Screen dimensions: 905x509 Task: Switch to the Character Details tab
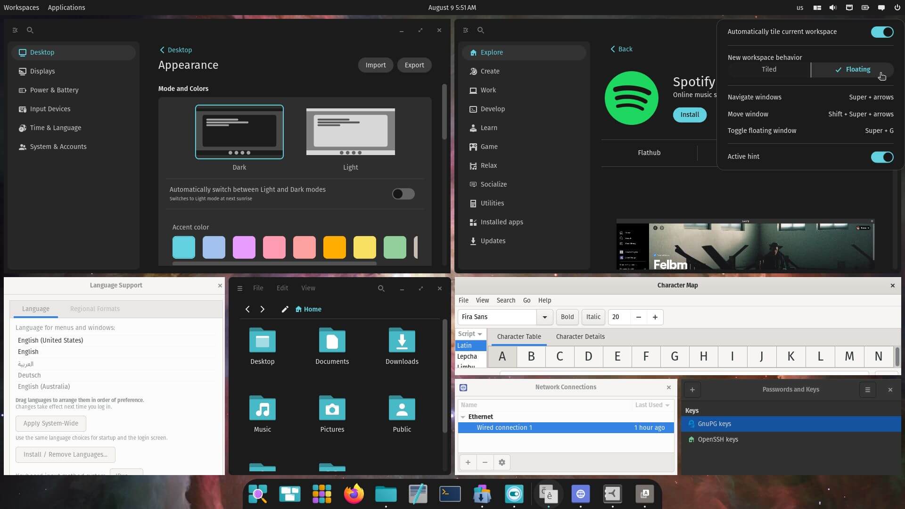(x=580, y=337)
